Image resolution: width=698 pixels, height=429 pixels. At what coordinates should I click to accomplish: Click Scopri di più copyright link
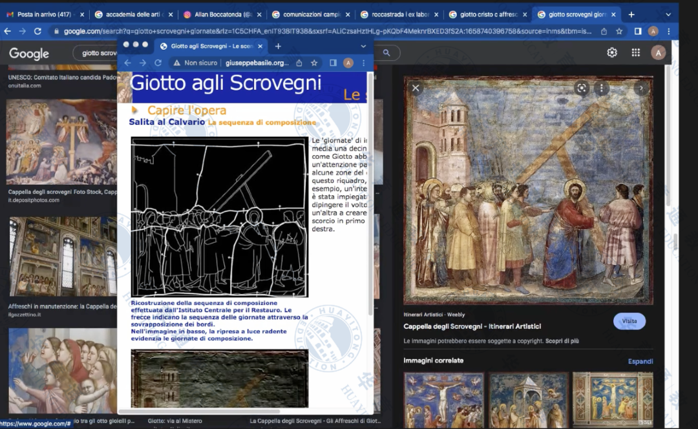pyautogui.click(x=562, y=341)
